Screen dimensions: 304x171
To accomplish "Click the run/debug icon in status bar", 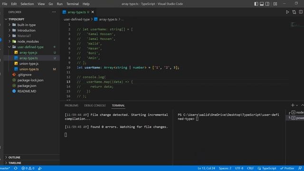I will pos(40,168).
